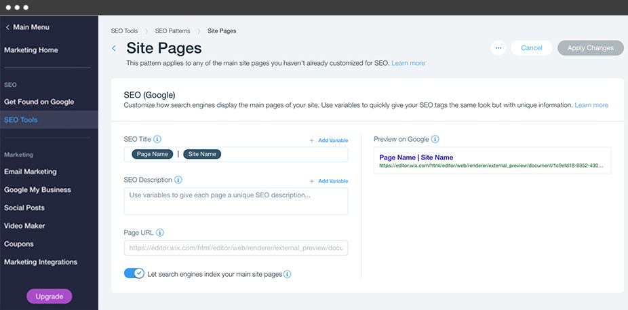Screen dimensions: 628x310
Task: Open Coupons in sidebar
Action: (19, 244)
